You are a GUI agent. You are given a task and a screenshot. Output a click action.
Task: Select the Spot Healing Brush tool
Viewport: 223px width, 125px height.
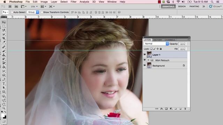[x=4, y=47]
